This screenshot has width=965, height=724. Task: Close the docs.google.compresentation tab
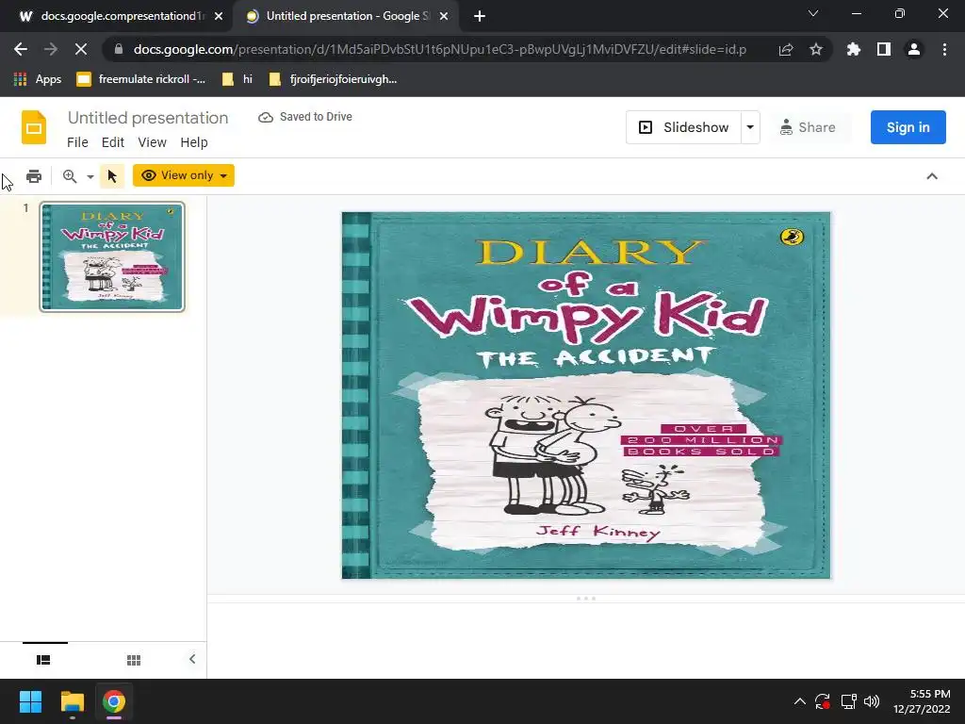[219, 17]
